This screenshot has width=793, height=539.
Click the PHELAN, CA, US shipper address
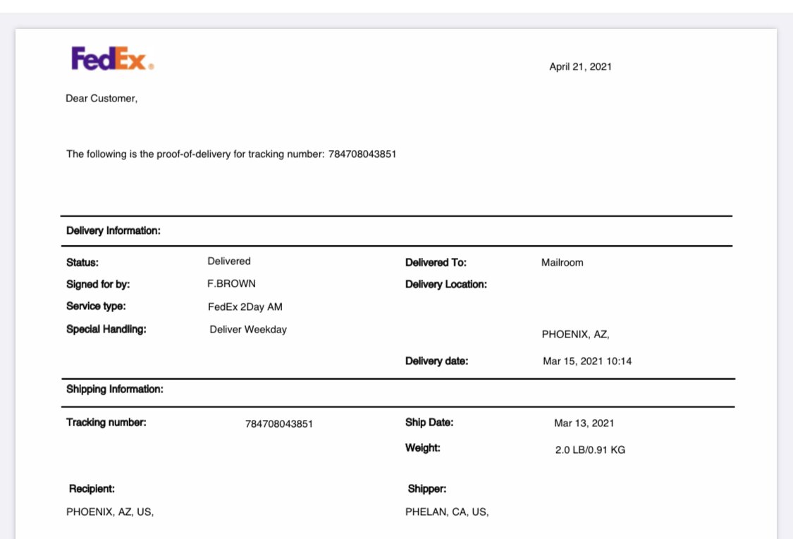(447, 512)
